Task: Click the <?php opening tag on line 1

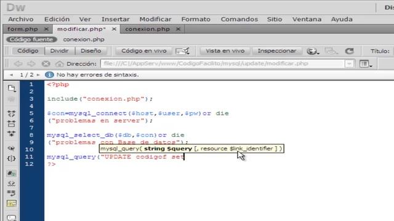Action: 58,85
